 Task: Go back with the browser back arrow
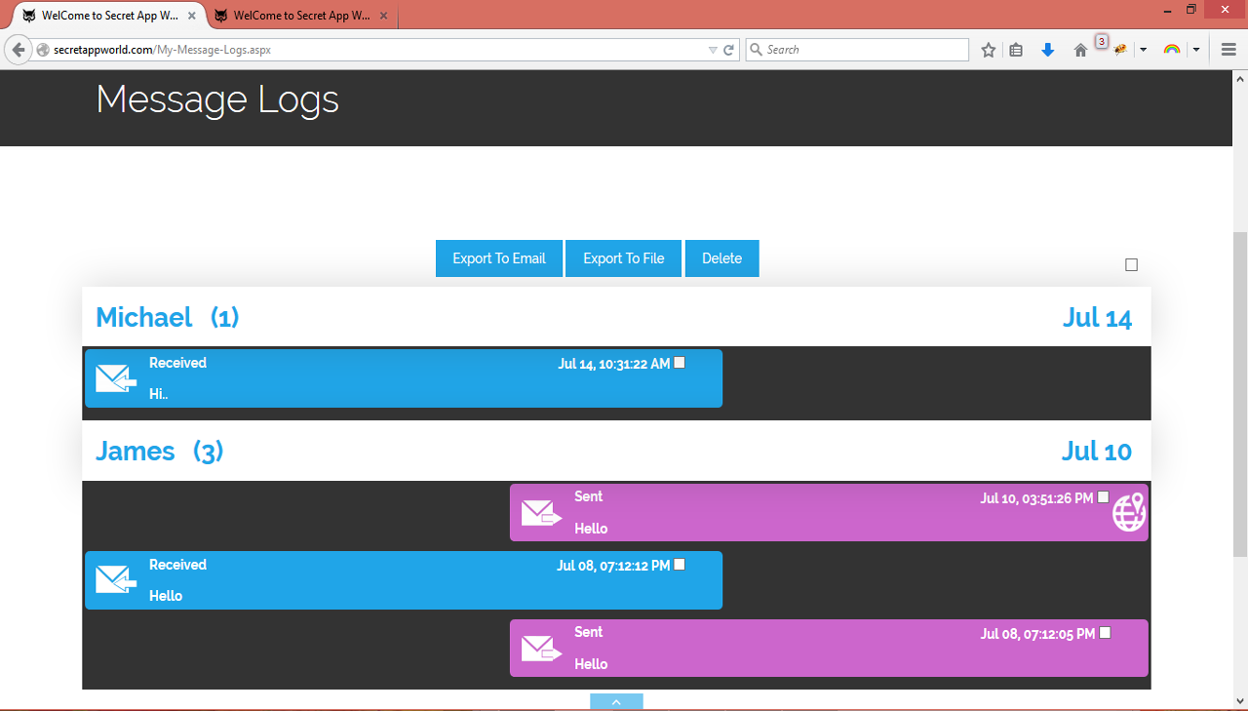point(18,50)
